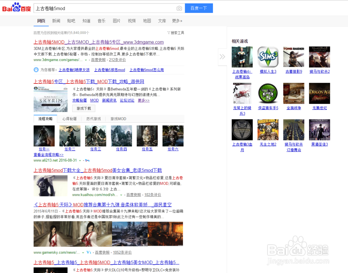The image size is (348, 273).
Task: Open 模拟人生3 icon in related games sidebar
Action: [268, 57]
